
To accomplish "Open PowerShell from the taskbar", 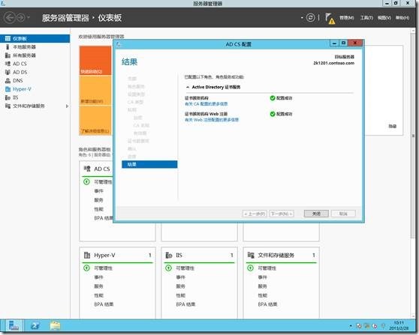I will click(x=35, y=326).
